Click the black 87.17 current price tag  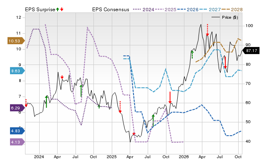click(x=251, y=51)
